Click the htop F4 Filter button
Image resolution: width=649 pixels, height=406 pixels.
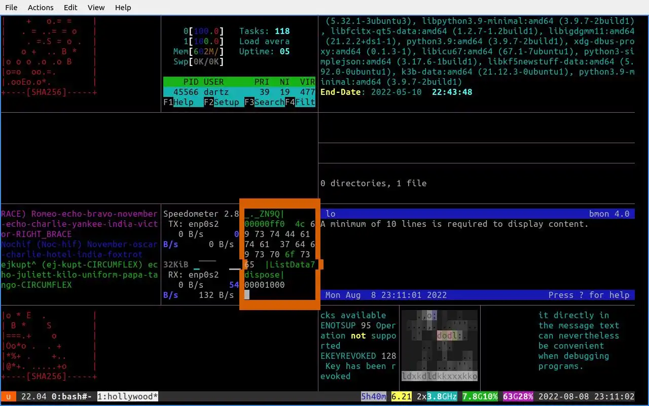(x=300, y=102)
